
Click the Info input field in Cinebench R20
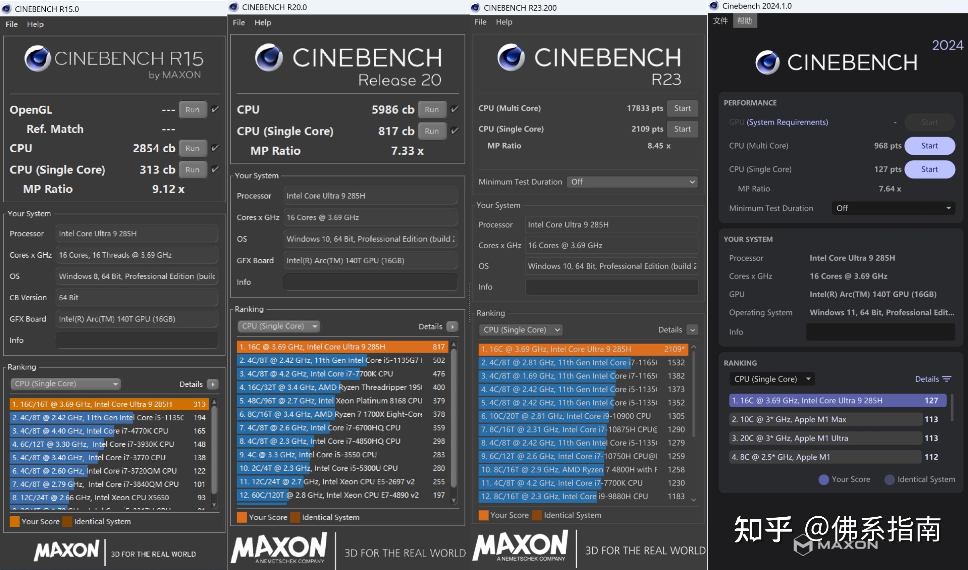tap(371, 282)
